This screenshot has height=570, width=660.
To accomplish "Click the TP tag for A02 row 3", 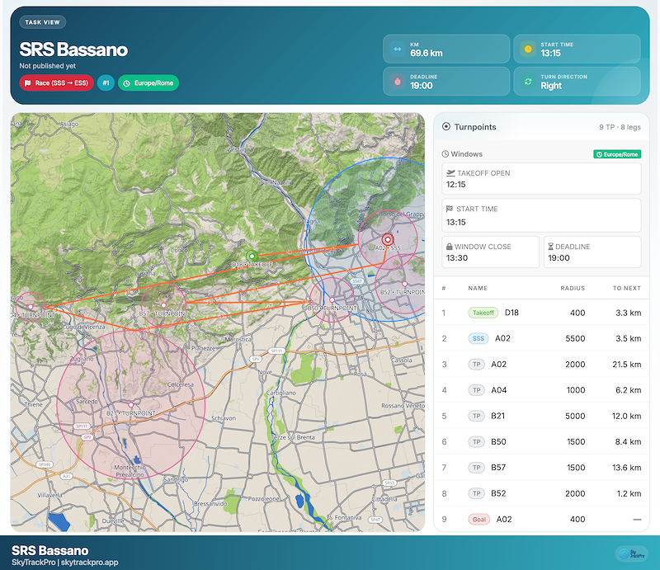I will pyautogui.click(x=477, y=365).
